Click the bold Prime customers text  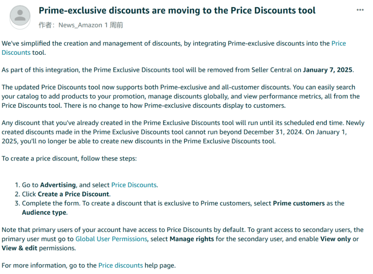click(x=299, y=203)
